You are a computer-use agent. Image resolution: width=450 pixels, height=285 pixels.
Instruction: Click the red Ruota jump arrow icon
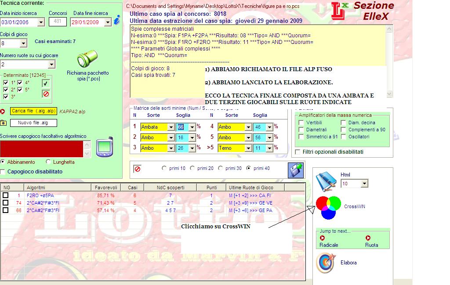coord(368,238)
